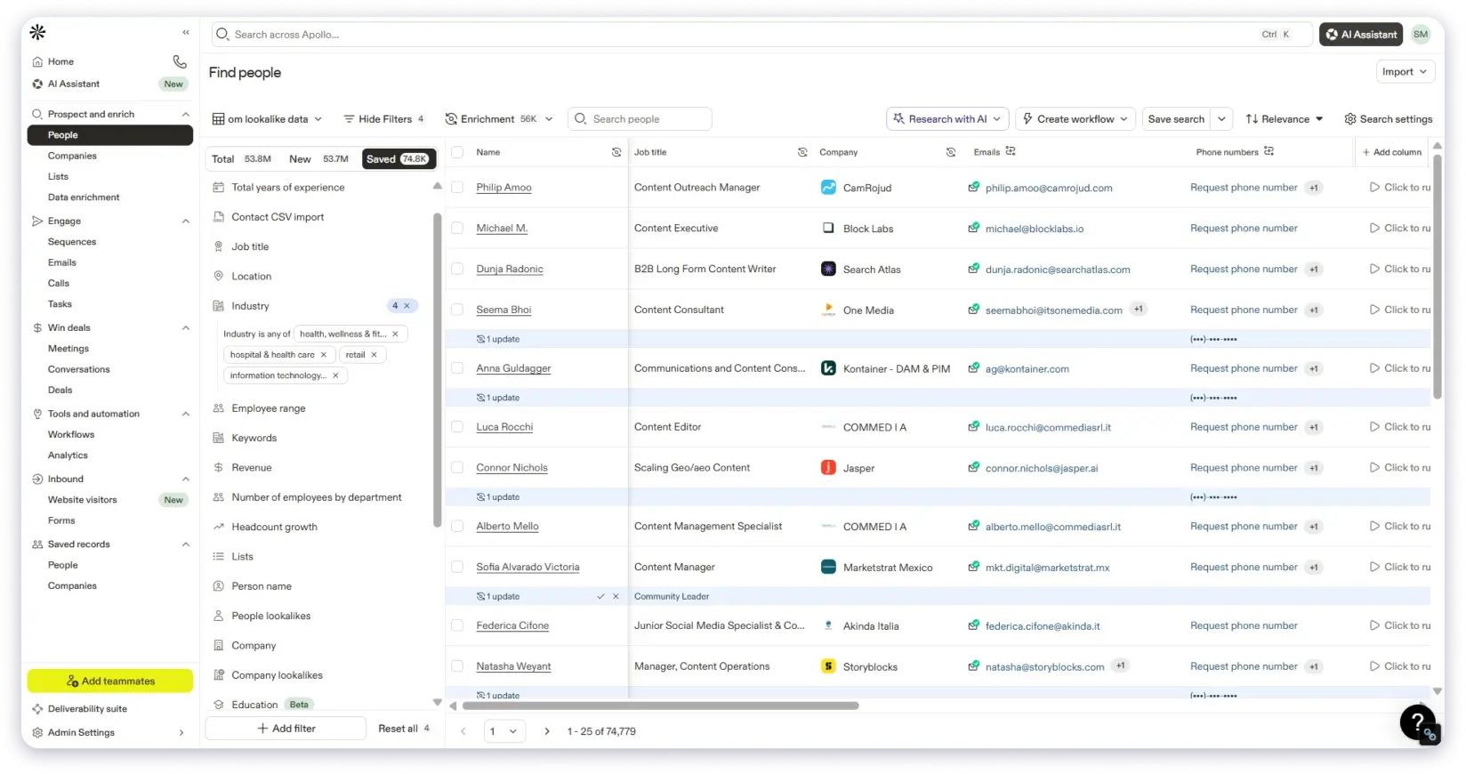Dismiss the Sofia Alvarado update with X
The height and width of the screenshot is (774, 1466).
(616, 596)
